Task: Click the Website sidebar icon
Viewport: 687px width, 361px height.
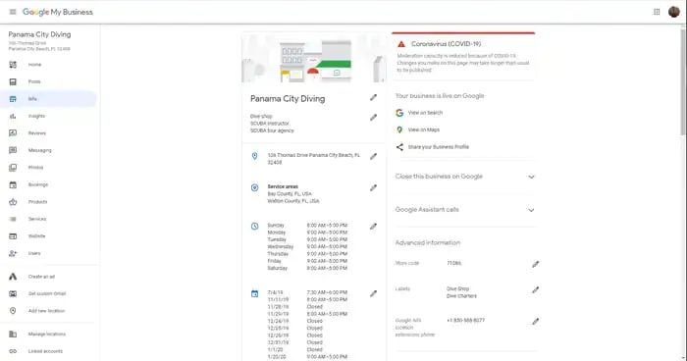Action: click(13, 236)
